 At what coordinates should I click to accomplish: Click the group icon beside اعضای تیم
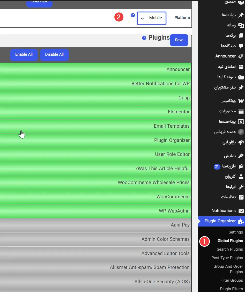[241, 67]
